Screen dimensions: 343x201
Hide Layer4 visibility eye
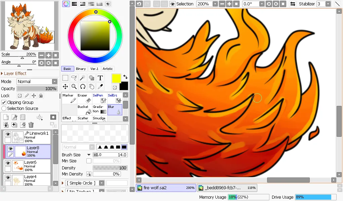(x=8, y=177)
